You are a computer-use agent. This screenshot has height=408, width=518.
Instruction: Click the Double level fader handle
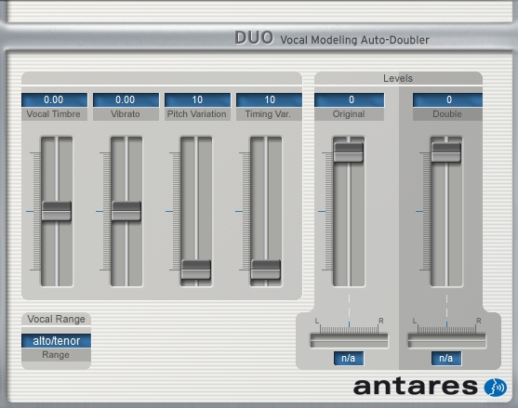coord(446,152)
